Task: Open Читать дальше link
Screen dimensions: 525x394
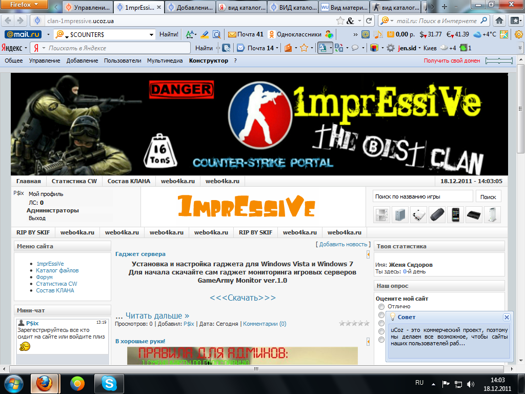Action: 157,316
